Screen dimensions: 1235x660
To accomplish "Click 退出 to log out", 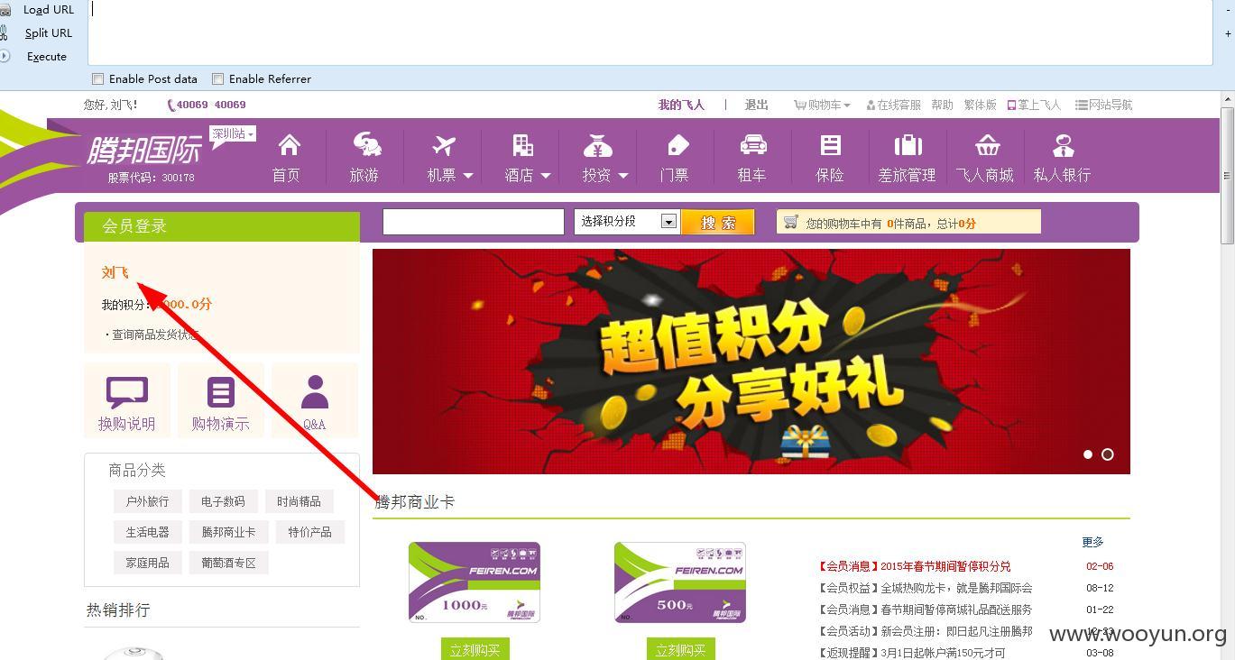I will tap(756, 105).
